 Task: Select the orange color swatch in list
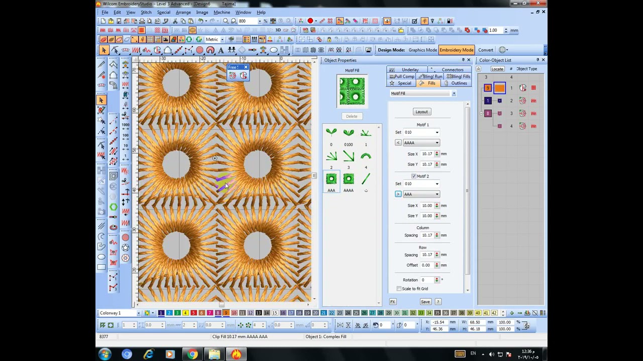coord(499,88)
